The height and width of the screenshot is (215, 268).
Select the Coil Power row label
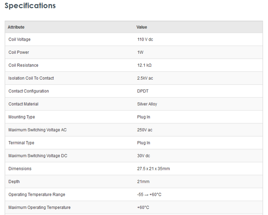(x=18, y=52)
